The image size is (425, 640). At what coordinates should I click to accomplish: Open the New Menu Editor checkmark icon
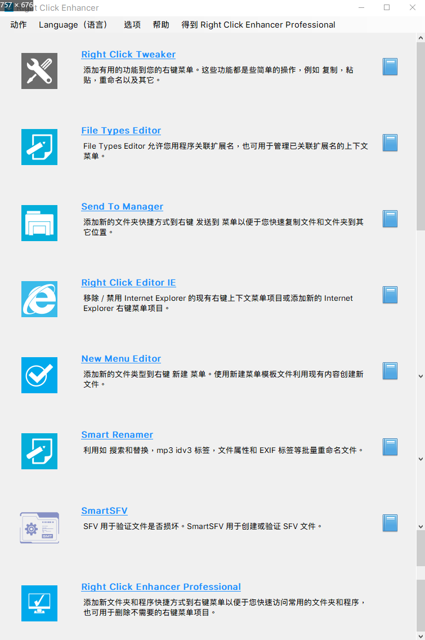[39, 375]
